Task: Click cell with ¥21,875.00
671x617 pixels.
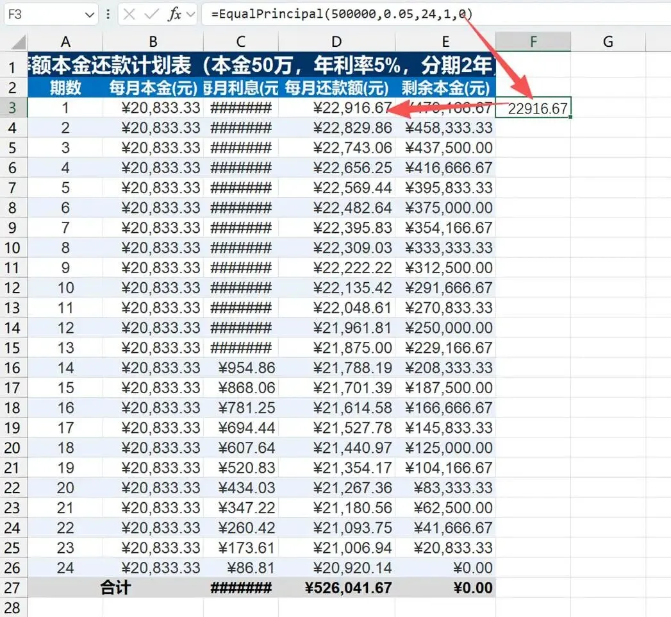Action: tap(336, 348)
